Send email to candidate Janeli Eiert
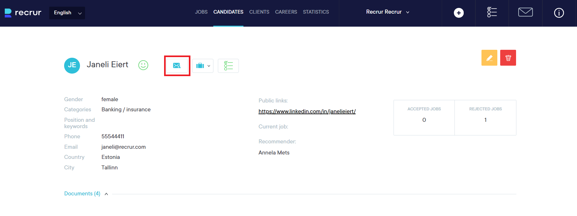 point(177,66)
